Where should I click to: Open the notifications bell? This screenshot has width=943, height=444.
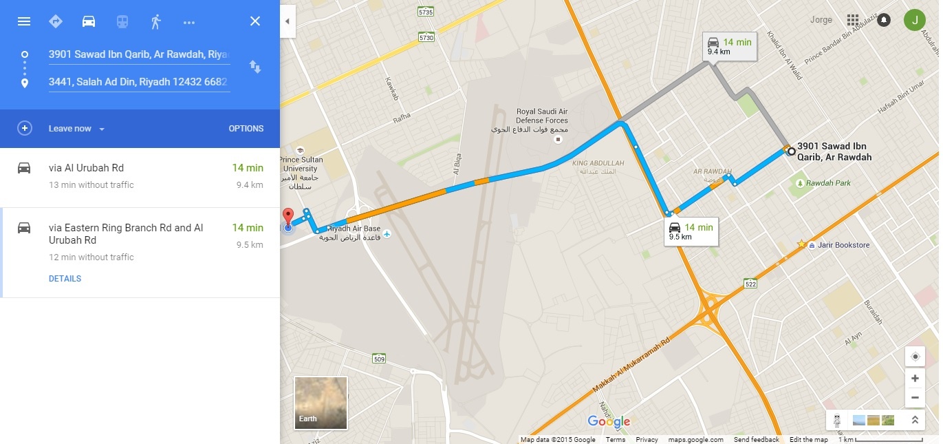(x=884, y=20)
